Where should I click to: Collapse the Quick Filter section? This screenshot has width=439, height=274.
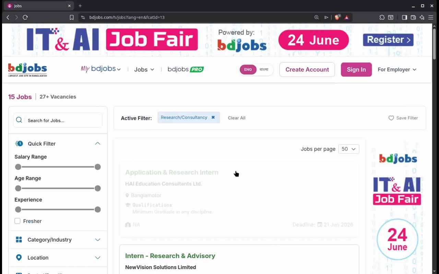[x=98, y=144]
